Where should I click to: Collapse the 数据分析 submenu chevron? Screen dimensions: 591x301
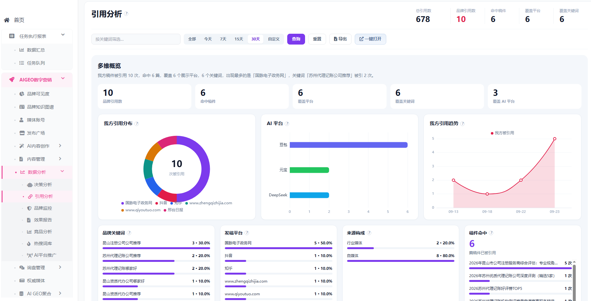tap(62, 171)
